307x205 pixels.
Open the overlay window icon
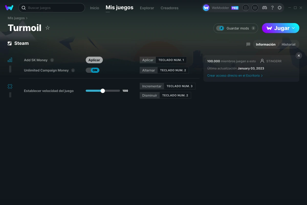pos(255,8)
